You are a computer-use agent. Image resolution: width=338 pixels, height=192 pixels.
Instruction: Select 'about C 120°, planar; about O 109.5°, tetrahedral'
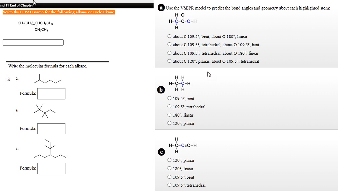pyautogui.click(x=169, y=61)
